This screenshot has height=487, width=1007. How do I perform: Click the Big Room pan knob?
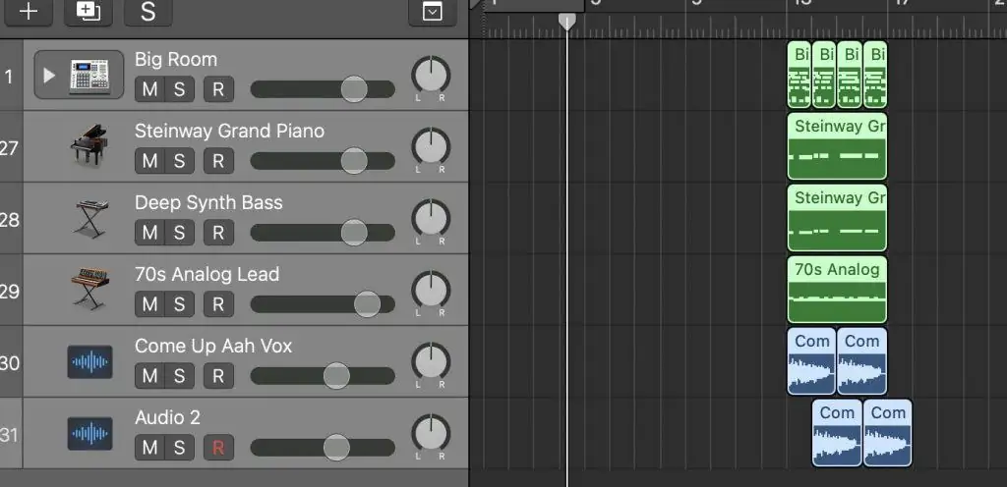[431, 76]
